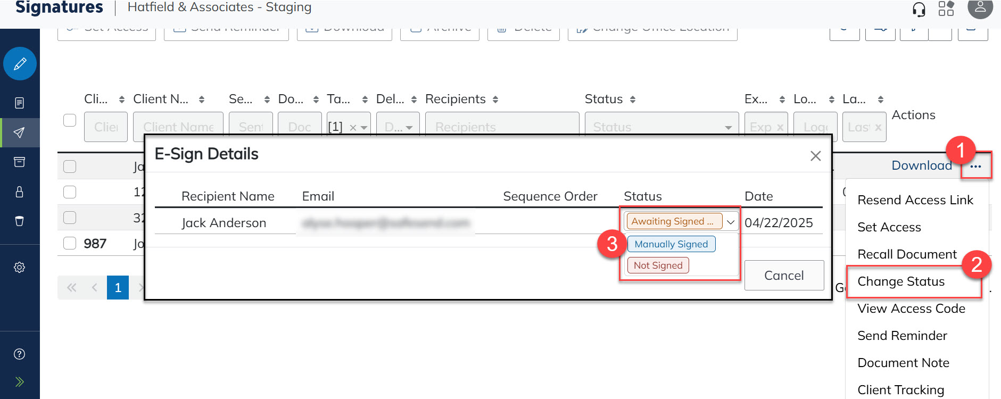Image resolution: width=1001 pixels, height=399 pixels.
Task: Tick the first row checkbox
Action: (x=70, y=167)
